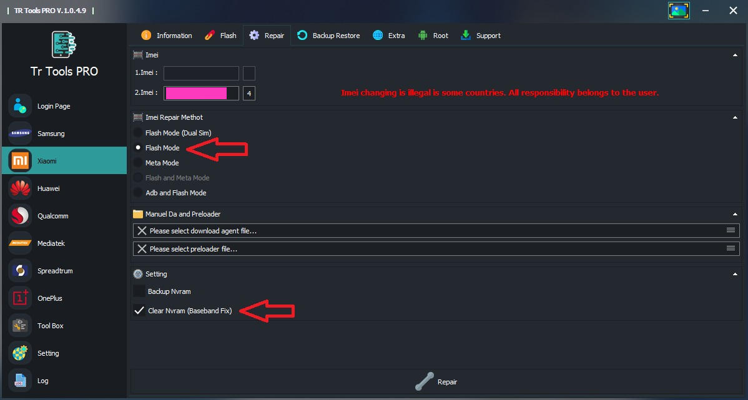748x400 pixels.
Task: Collapse the Imei Repair Methot section
Action: point(735,117)
